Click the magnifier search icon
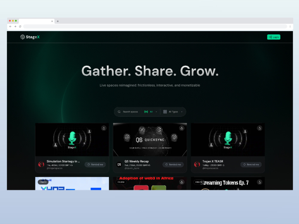 [119, 112]
